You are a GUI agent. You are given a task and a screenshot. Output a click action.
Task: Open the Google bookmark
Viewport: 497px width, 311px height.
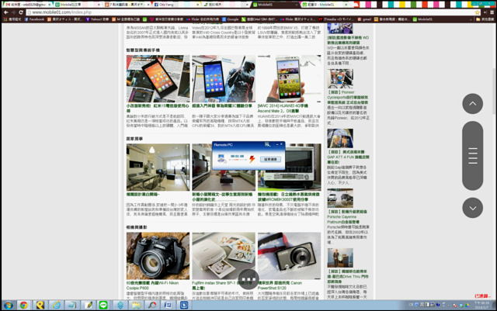click(x=230, y=19)
